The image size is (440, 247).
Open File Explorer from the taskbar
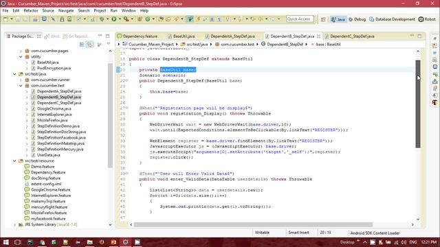pyautogui.click(x=90, y=242)
